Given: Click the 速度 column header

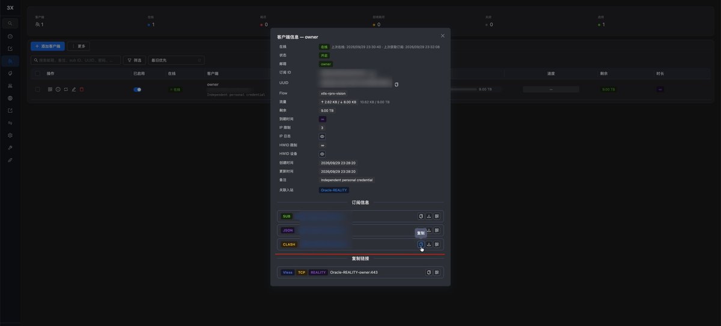Looking at the screenshot, I should point(551,73).
